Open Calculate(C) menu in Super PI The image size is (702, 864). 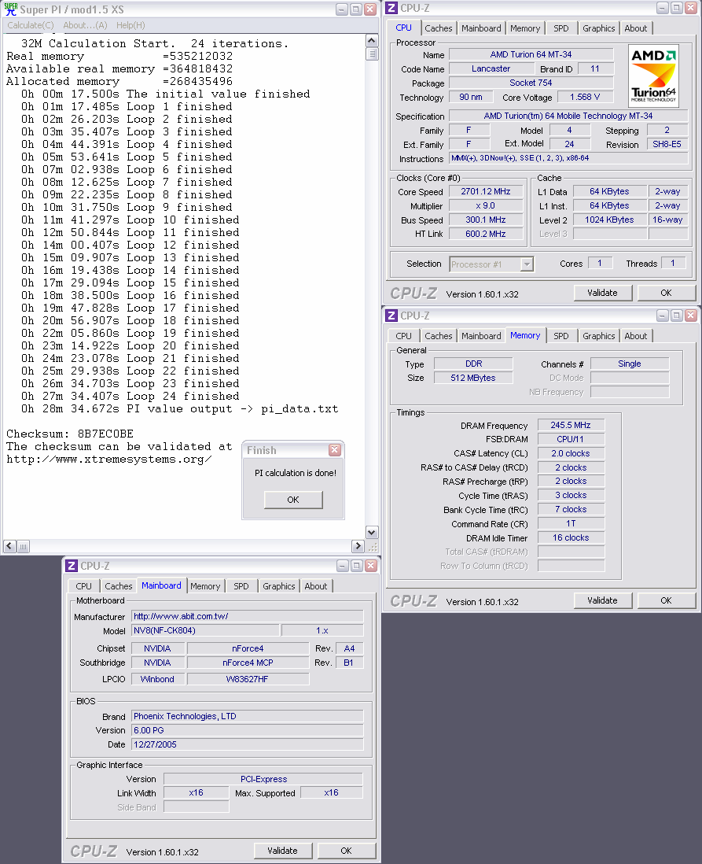pyautogui.click(x=31, y=25)
